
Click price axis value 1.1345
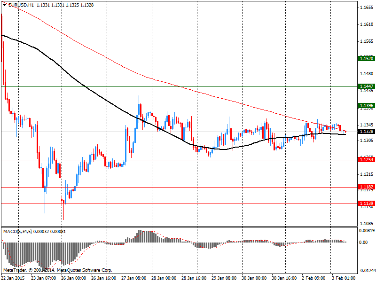367,125
